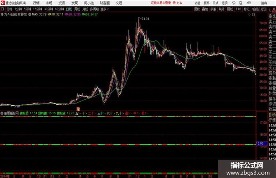The image size is (276, 178).
Task: Click the green value 15.15 in indicator row
Action: (x=52, y=113)
